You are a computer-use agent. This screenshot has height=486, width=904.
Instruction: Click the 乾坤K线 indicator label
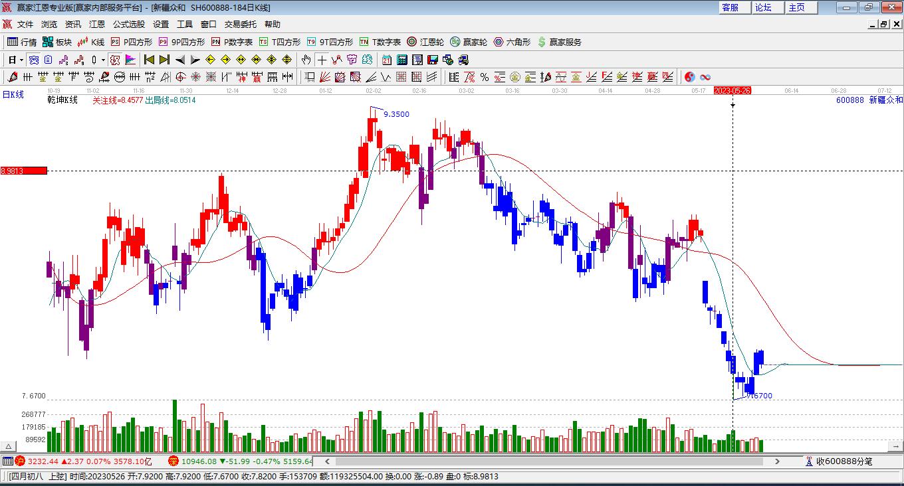tap(62, 100)
